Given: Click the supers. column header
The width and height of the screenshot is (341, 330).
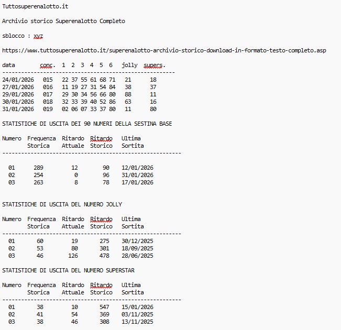Looking at the screenshot, I should (155, 65).
